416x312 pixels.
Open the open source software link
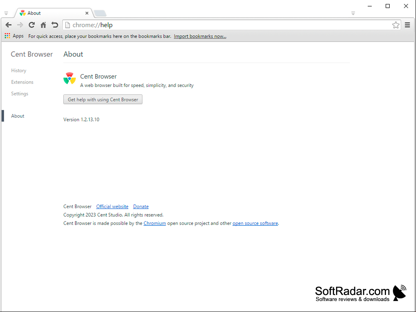(255, 224)
